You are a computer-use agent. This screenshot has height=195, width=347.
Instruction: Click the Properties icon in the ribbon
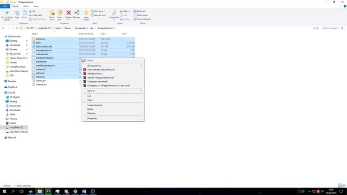(x=114, y=13)
